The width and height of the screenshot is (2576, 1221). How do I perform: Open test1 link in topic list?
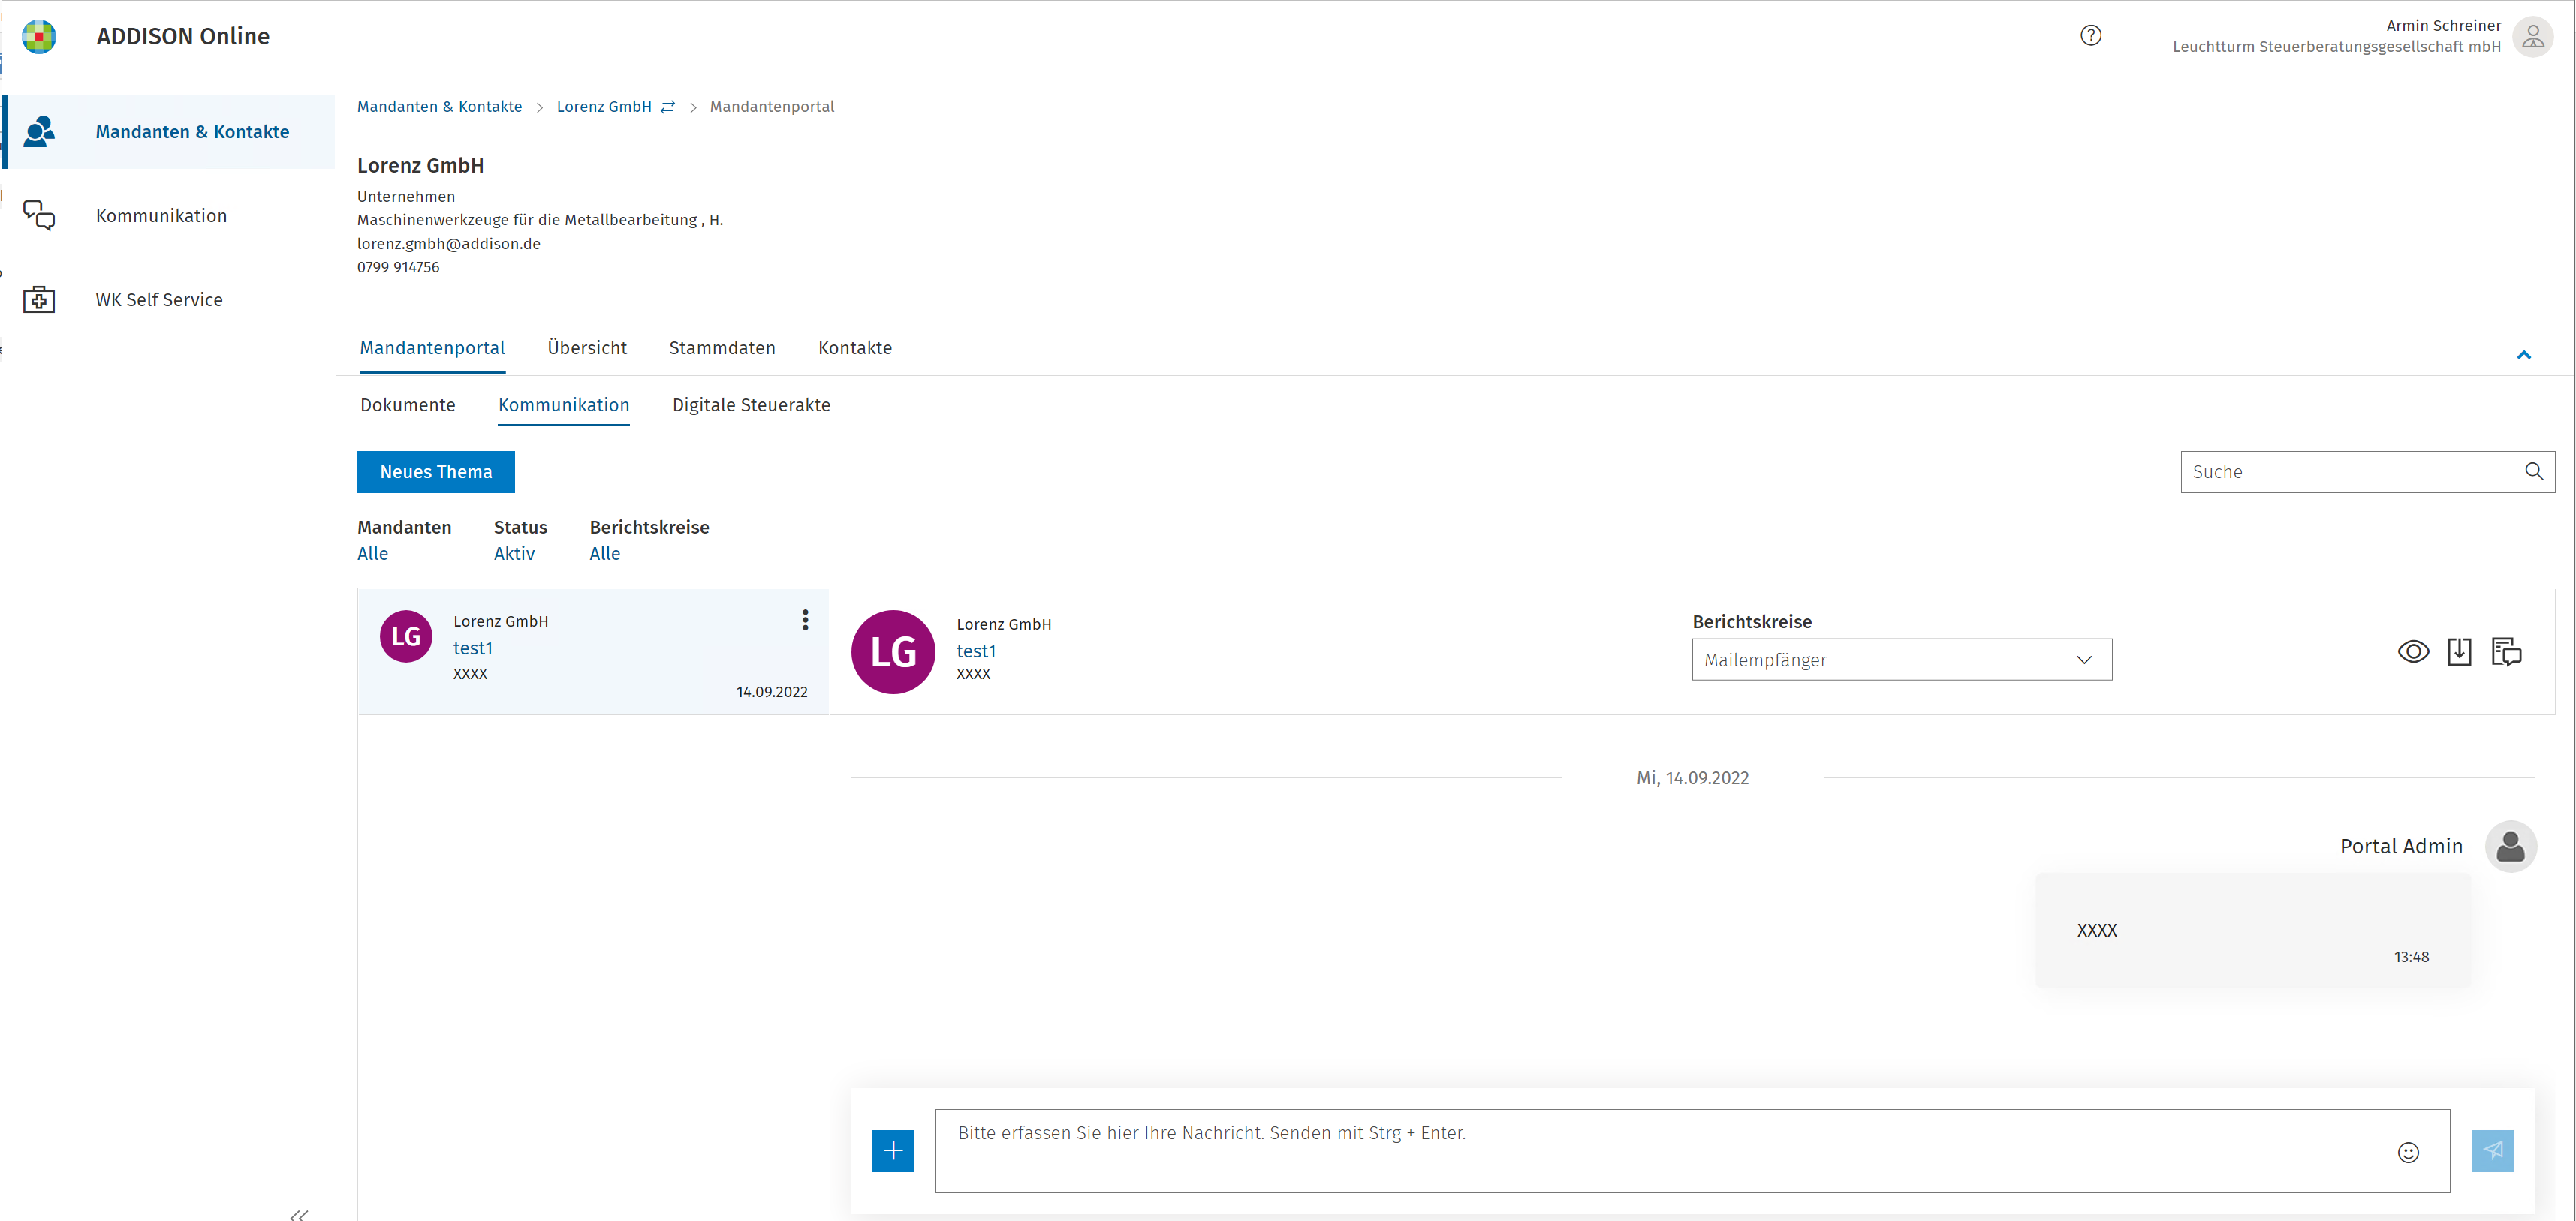click(473, 648)
